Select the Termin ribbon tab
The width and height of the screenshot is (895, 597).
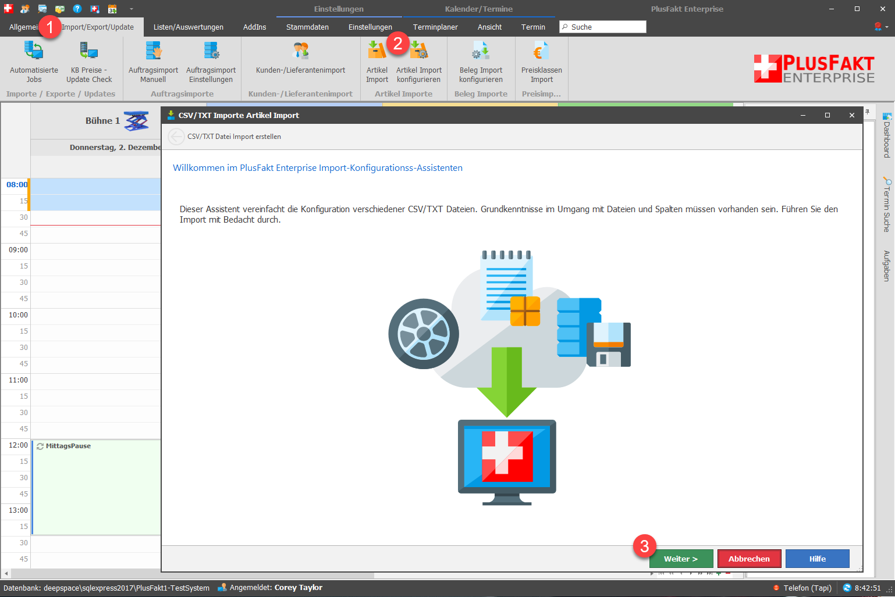click(x=533, y=27)
